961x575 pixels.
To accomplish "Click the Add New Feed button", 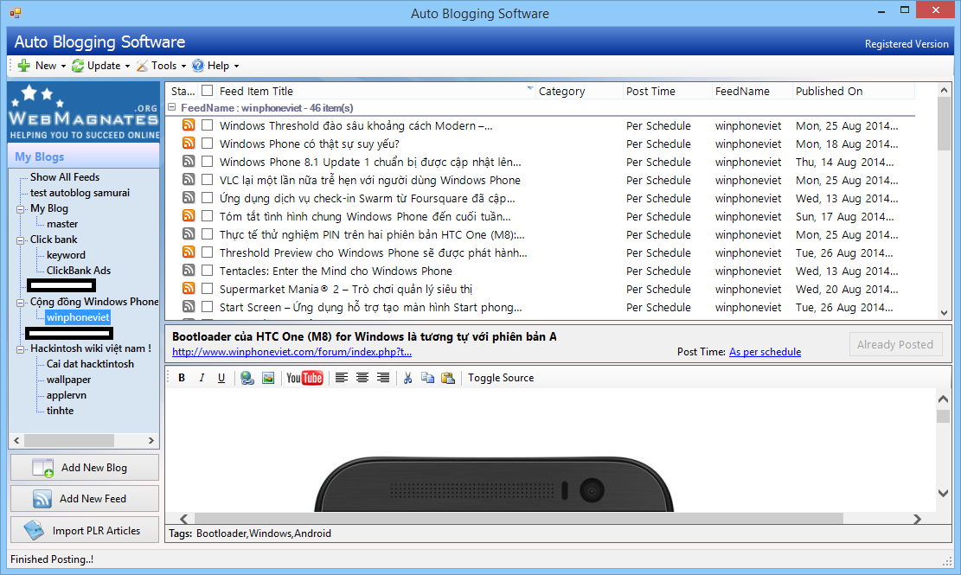I will (85, 498).
